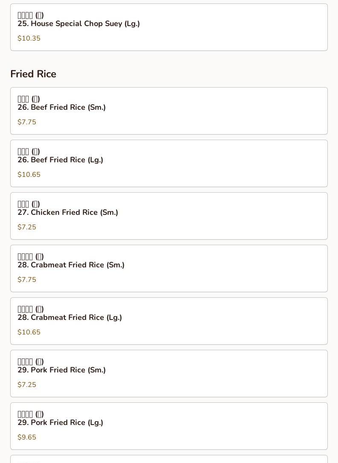Click Chinese title above Chicken Fried Rice (Sm.)
This screenshot has width=338, height=463.
pyautogui.click(x=29, y=204)
